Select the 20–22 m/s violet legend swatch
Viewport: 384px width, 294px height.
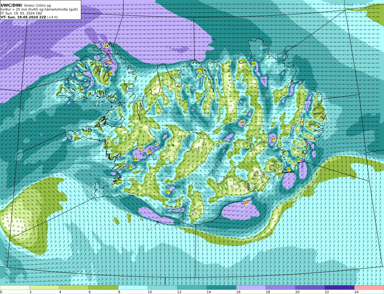(x=310, y=287)
